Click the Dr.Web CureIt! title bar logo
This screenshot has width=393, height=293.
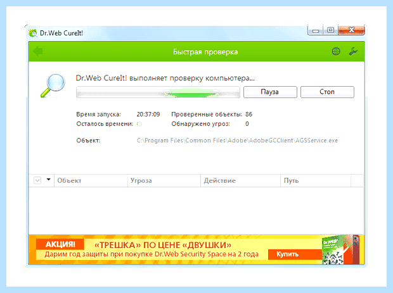(32, 33)
